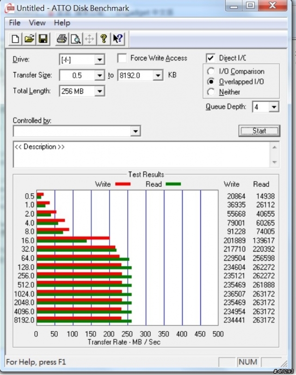Click write value 20864
The width and height of the screenshot is (296, 375).
[236, 197]
